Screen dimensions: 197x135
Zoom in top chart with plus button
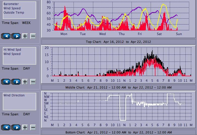tap(25, 36)
